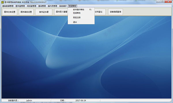
Task: Open the 图书等级设置 toolbar button
Action: click(26, 12)
